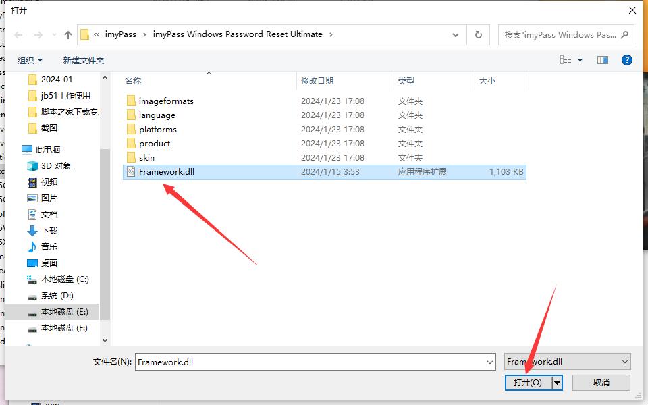Change the view layout icon
The image size is (648, 405).
point(566,60)
